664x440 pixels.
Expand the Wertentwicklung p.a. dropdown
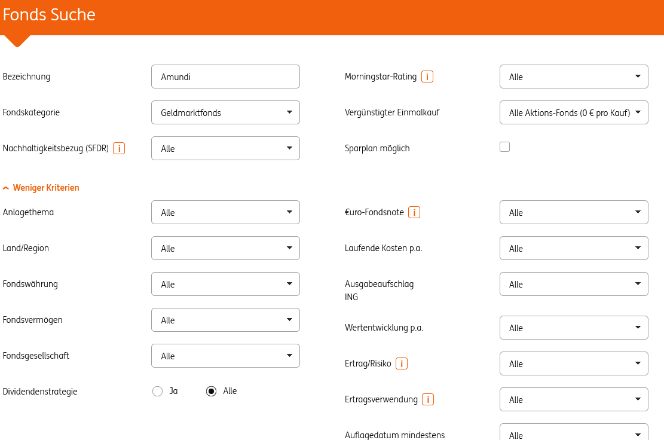pyautogui.click(x=574, y=328)
